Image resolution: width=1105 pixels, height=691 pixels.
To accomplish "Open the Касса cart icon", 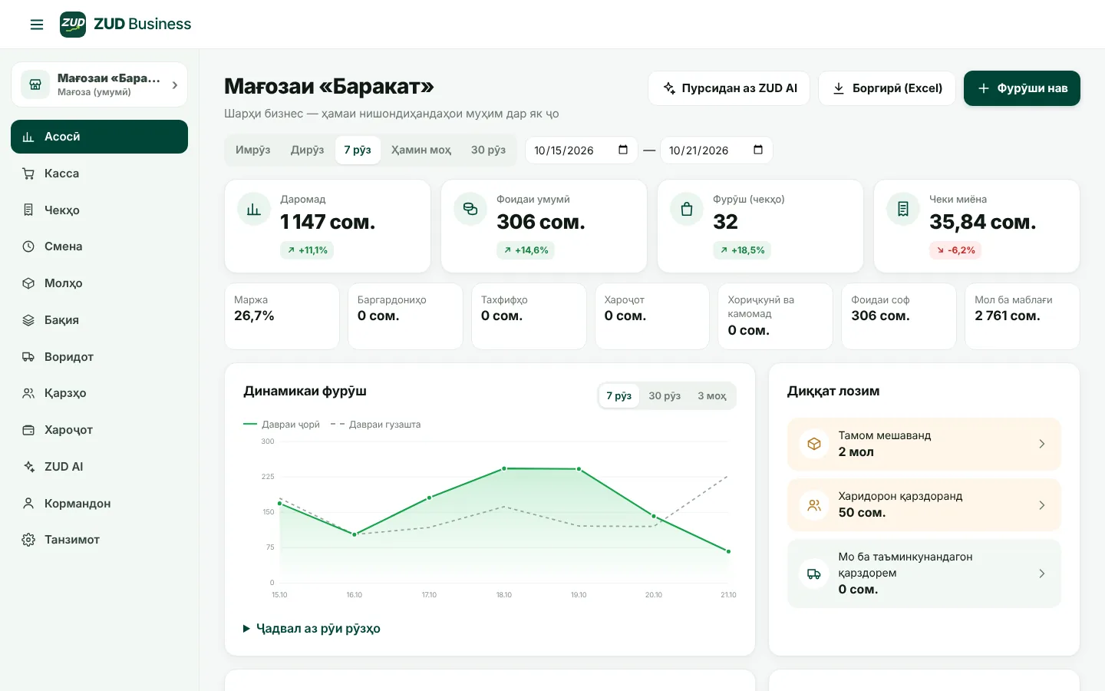I will 28,174.
